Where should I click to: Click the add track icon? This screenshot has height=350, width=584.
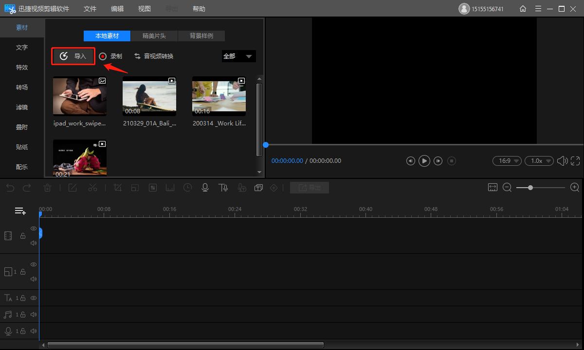coord(20,211)
